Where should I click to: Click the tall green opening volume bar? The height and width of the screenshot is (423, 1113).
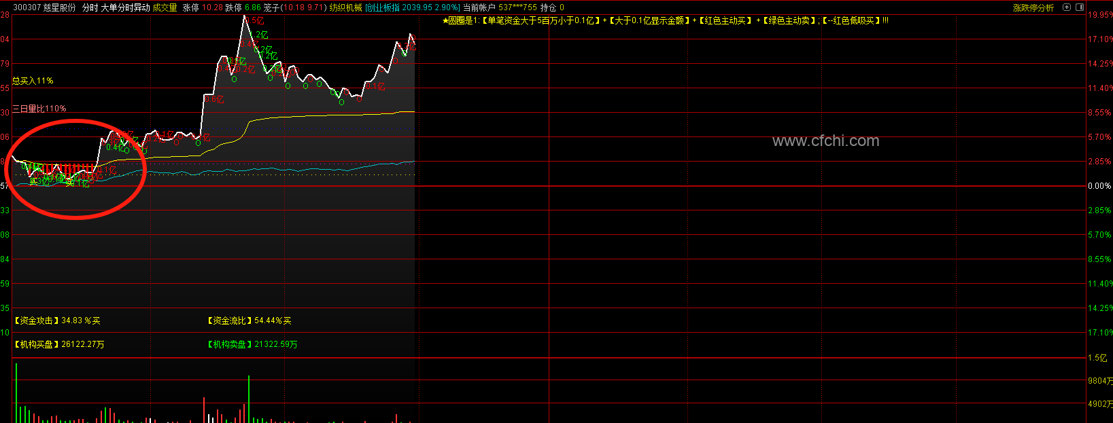pyautogui.click(x=16, y=393)
